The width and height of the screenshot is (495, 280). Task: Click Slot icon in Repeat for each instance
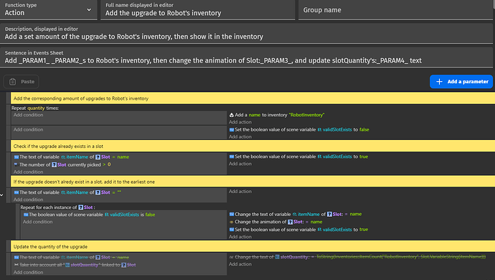point(81,207)
